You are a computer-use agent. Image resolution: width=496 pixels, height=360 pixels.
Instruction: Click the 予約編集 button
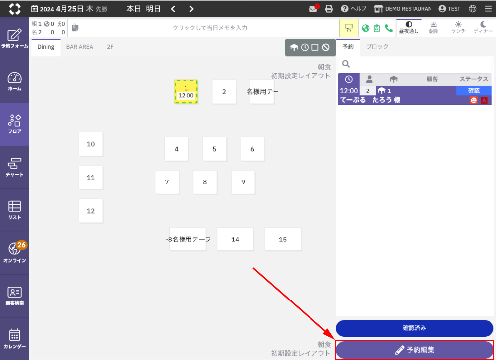click(415, 350)
